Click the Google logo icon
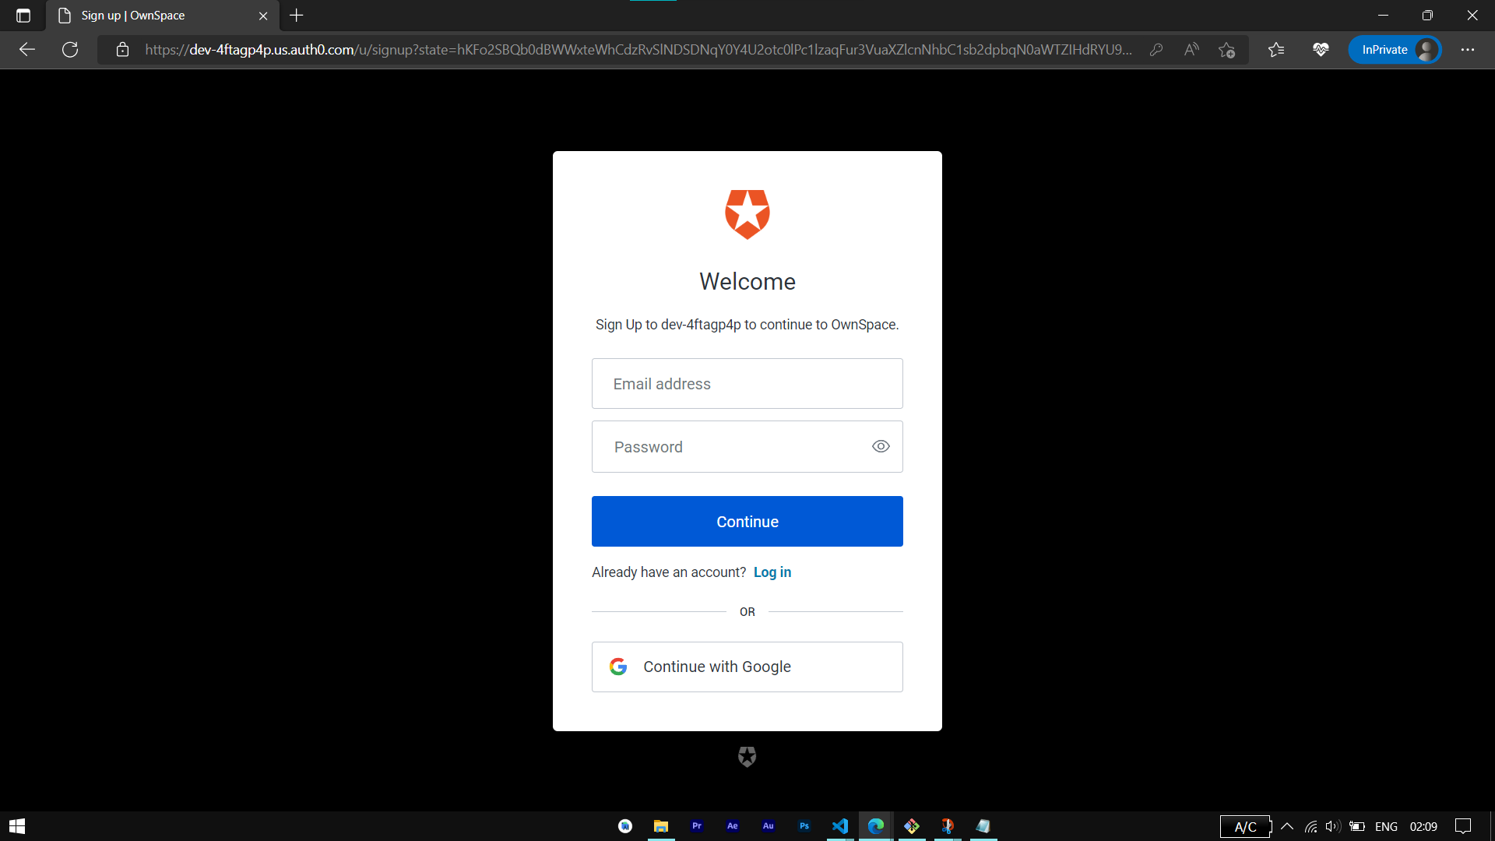 tap(617, 667)
